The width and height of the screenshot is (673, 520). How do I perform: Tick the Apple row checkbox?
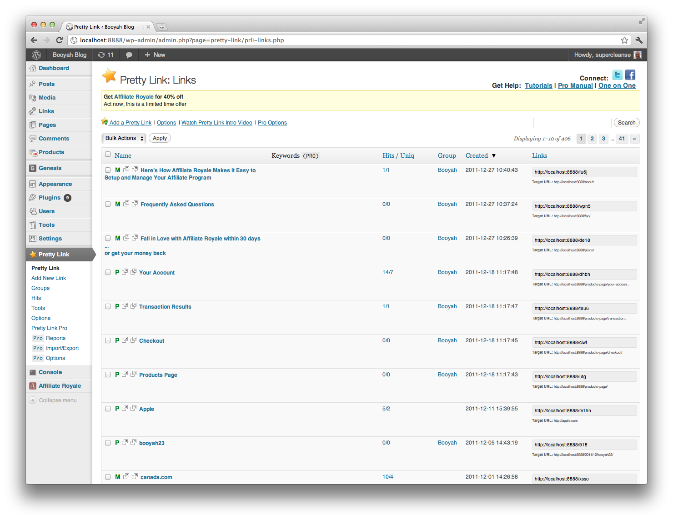(108, 409)
